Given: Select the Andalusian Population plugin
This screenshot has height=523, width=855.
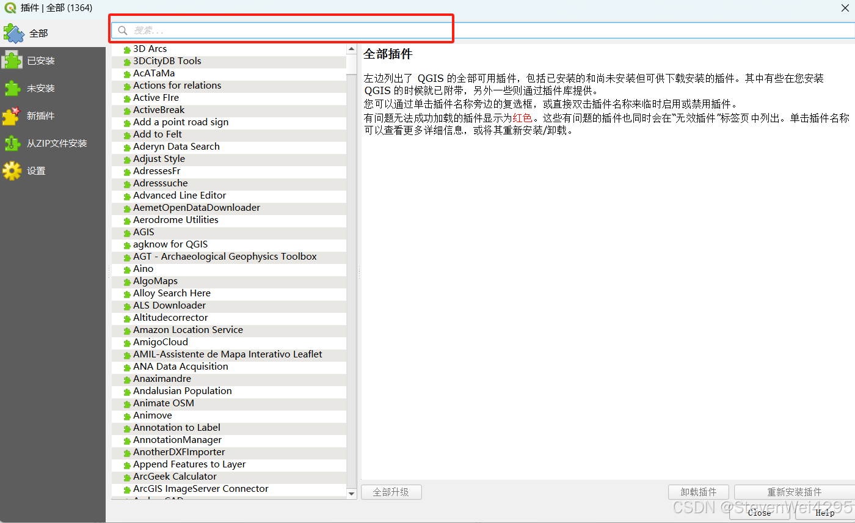Looking at the screenshot, I should [x=229, y=391].
